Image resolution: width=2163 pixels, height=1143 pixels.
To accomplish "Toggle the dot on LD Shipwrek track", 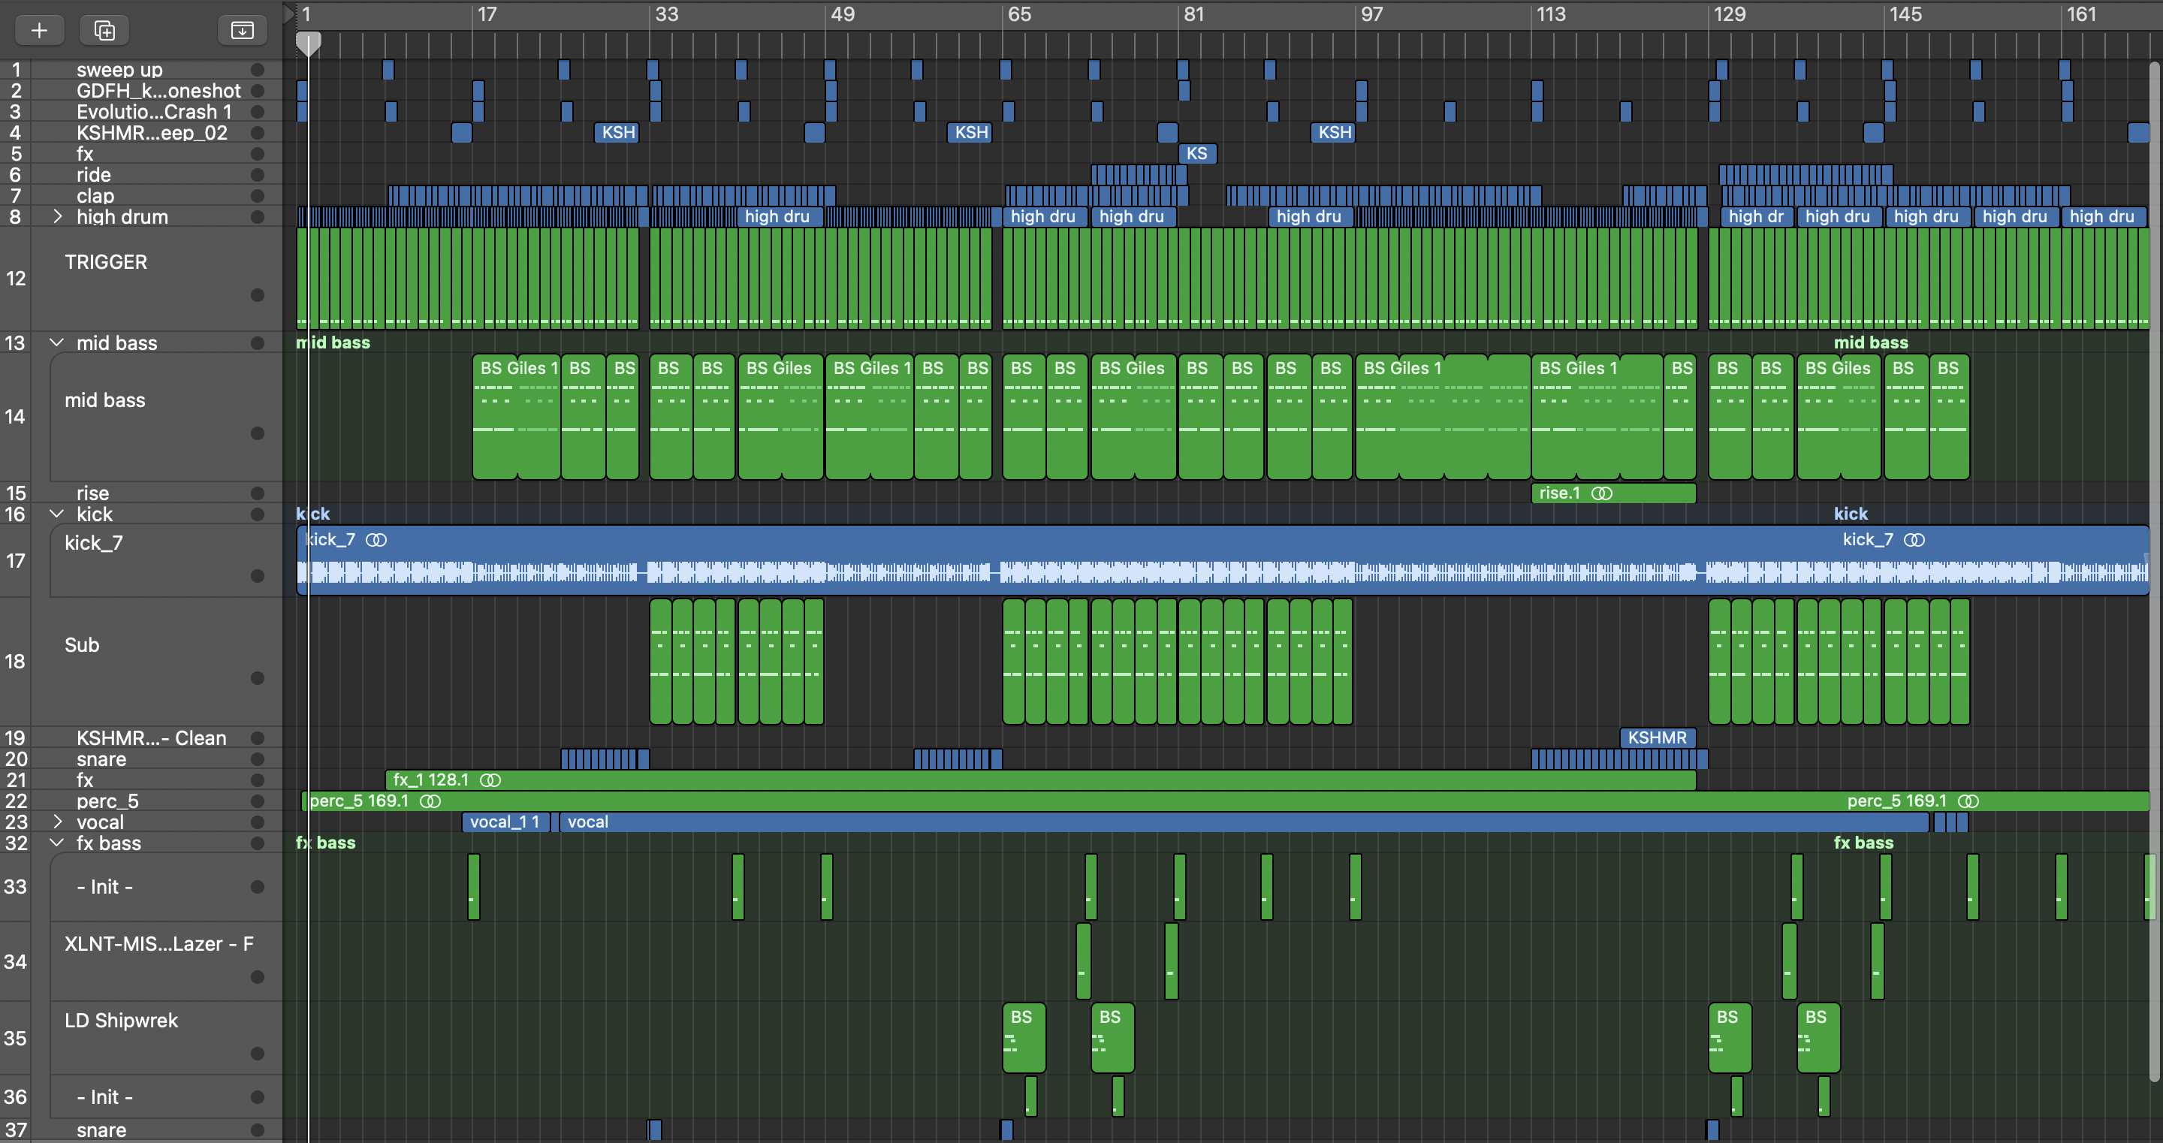I will pos(258,1053).
